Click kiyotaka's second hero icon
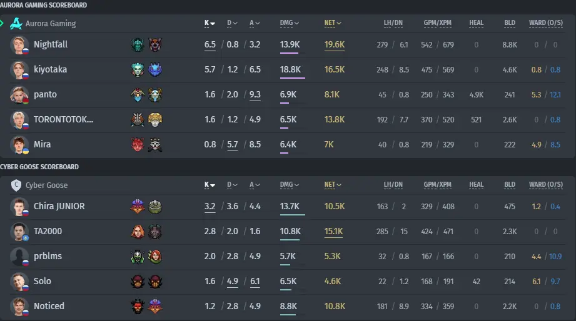This screenshot has height=321, width=576. pyautogui.click(x=155, y=70)
